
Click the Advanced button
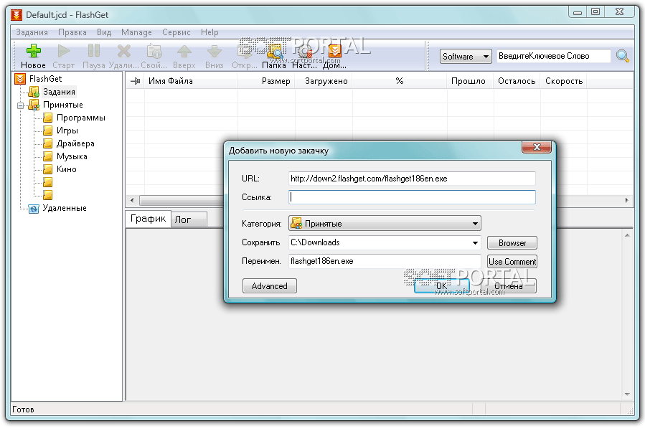tap(270, 286)
